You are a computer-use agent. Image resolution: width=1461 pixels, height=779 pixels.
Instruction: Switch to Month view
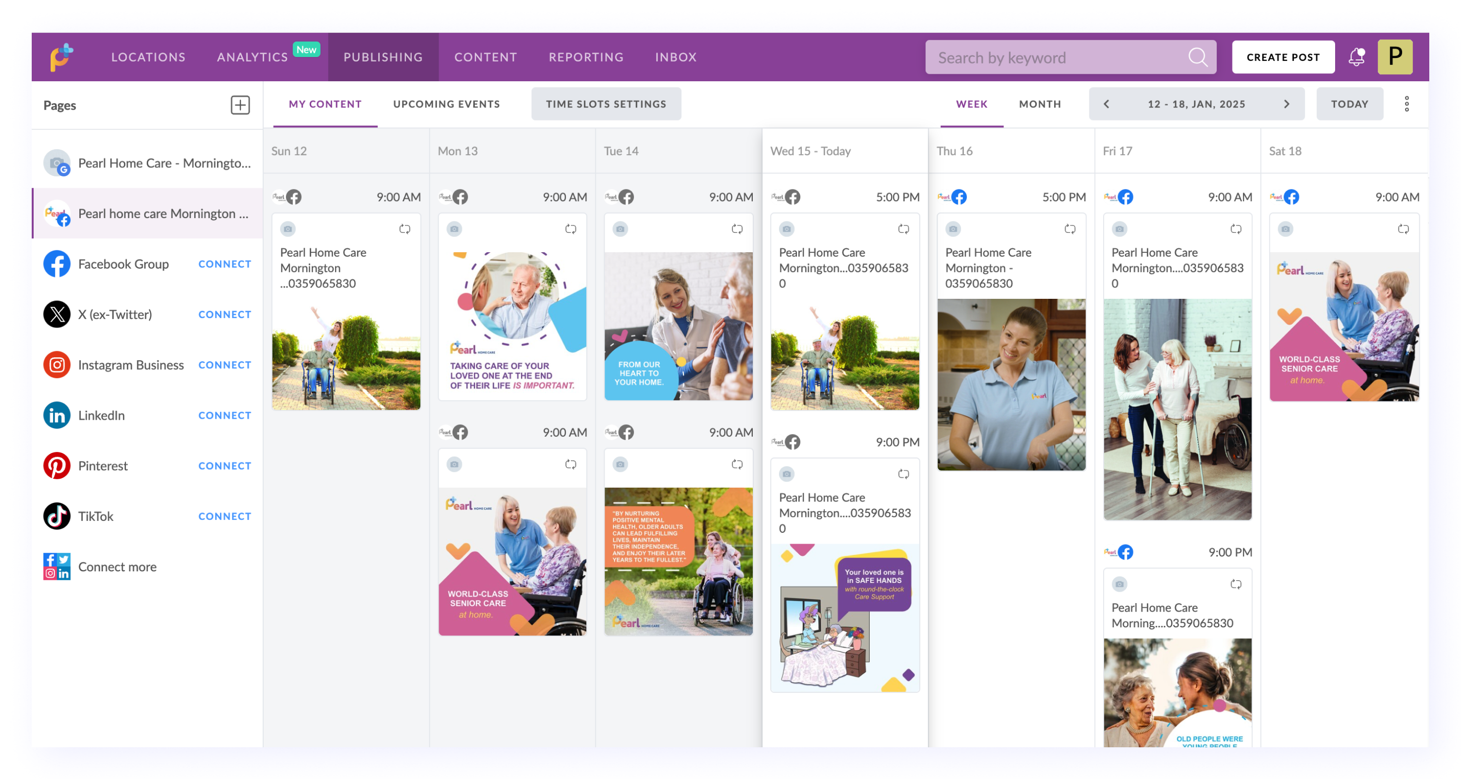(1040, 104)
